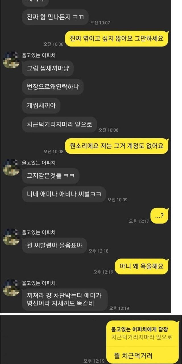Open profile picture beside '꺼져라 걍 차단박는다' message
The height and width of the screenshot is (364, 182).
(x=11, y=288)
